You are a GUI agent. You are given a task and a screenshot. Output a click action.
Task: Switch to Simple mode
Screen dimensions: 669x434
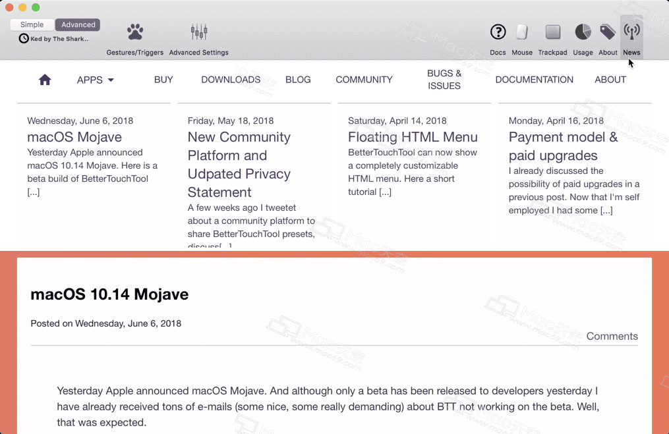(32, 25)
